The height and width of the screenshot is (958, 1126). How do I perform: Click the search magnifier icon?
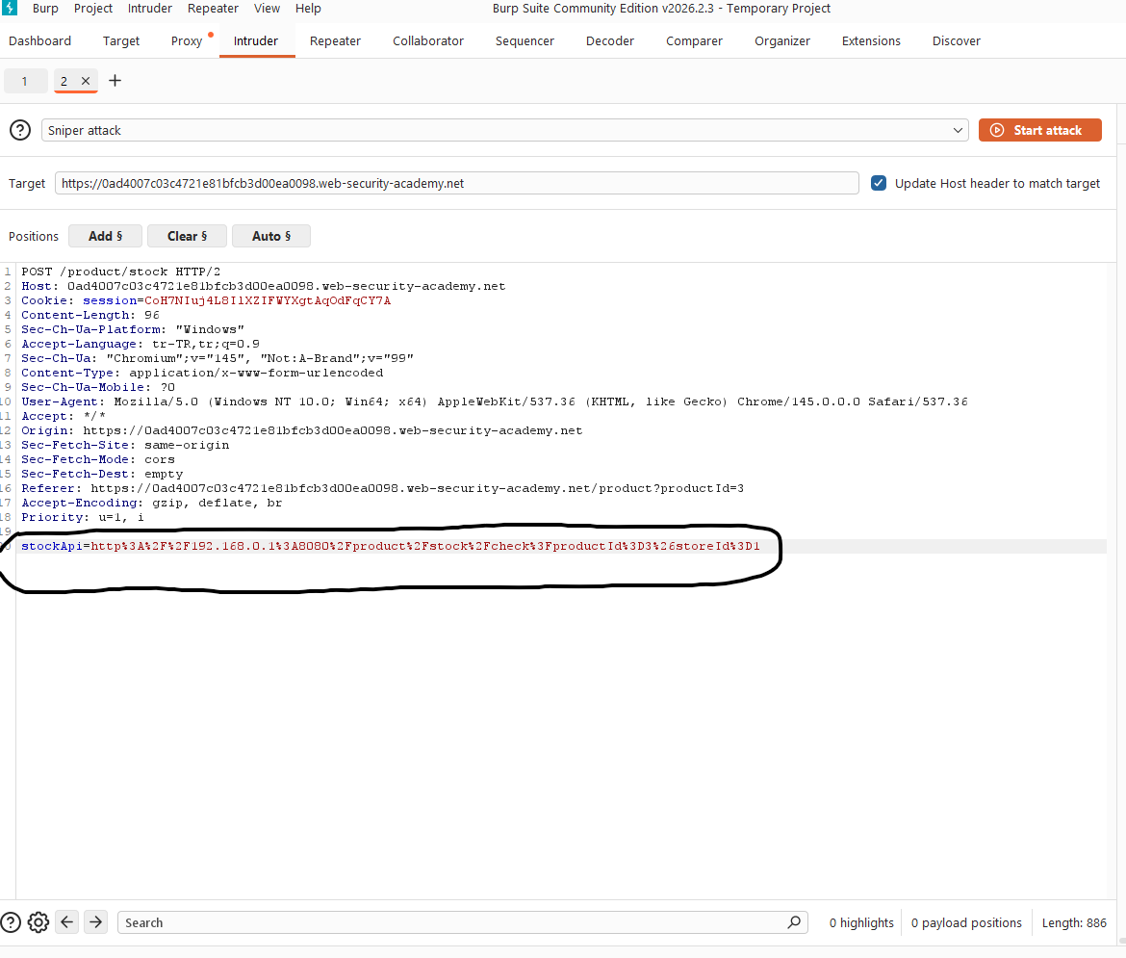click(794, 922)
